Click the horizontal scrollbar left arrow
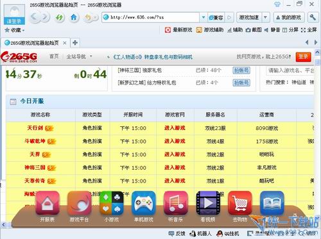 coord(3,224)
